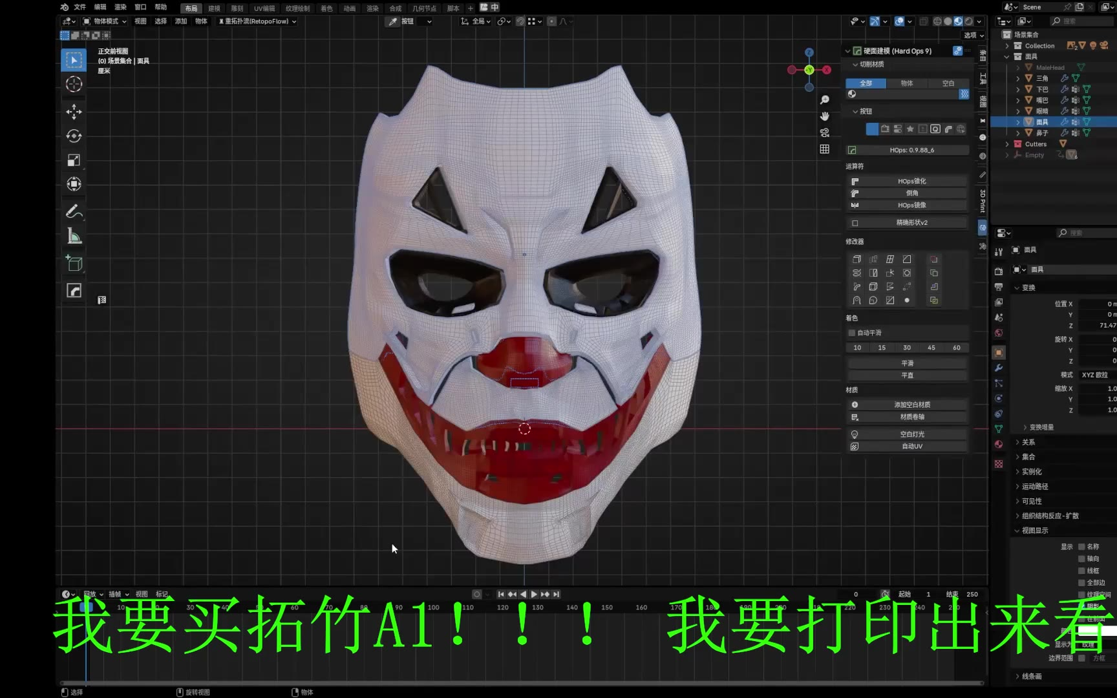
Task: Set auto smooth angle to 45
Action: (x=931, y=348)
